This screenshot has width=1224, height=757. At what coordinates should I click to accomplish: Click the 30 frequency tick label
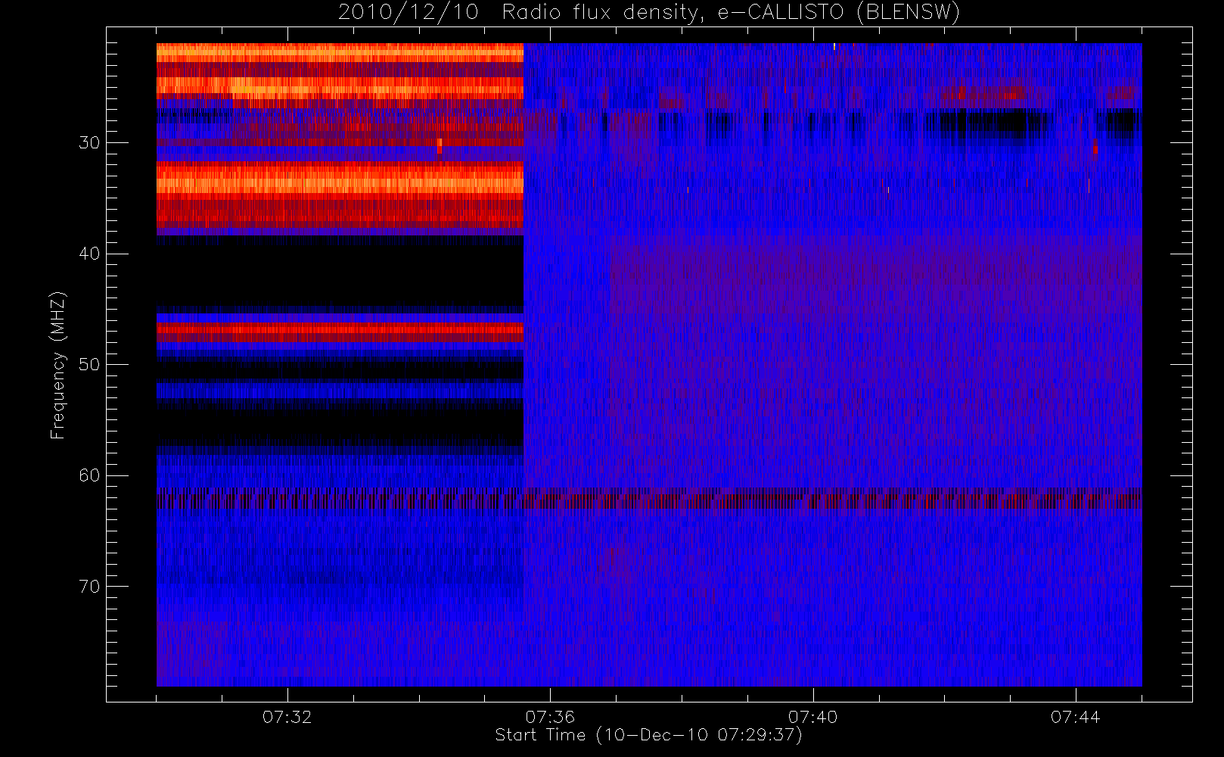89,143
